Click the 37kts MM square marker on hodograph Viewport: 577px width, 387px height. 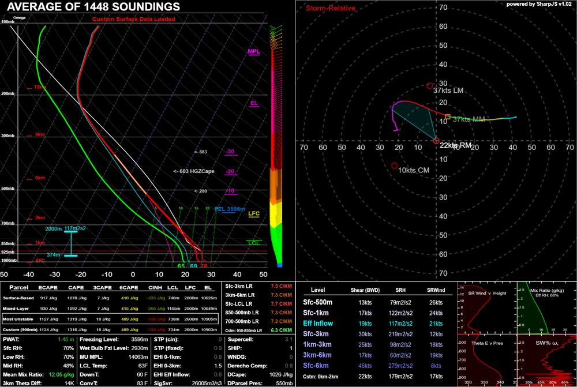[x=448, y=117]
